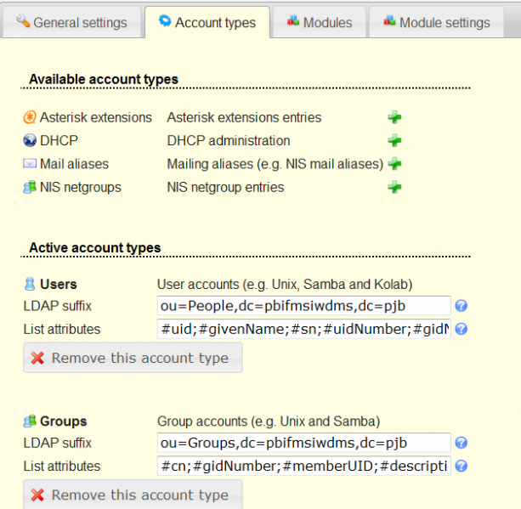Add the NIS netgroups account type
The width and height of the screenshot is (521, 509).
(x=394, y=187)
